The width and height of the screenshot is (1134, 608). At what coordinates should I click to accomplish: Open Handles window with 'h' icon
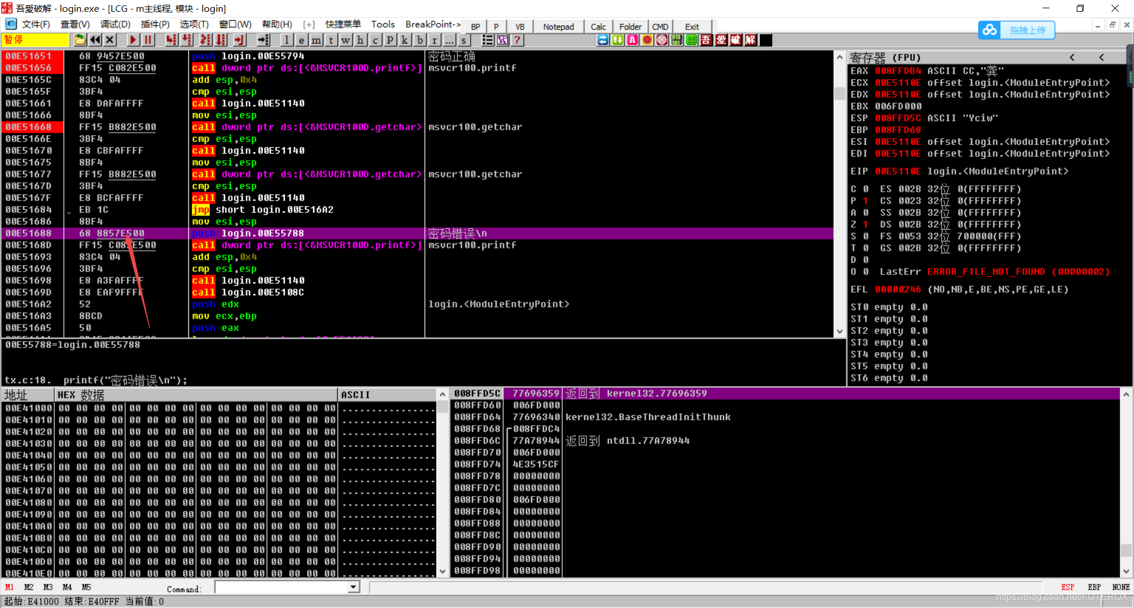click(x=360, y=40)
